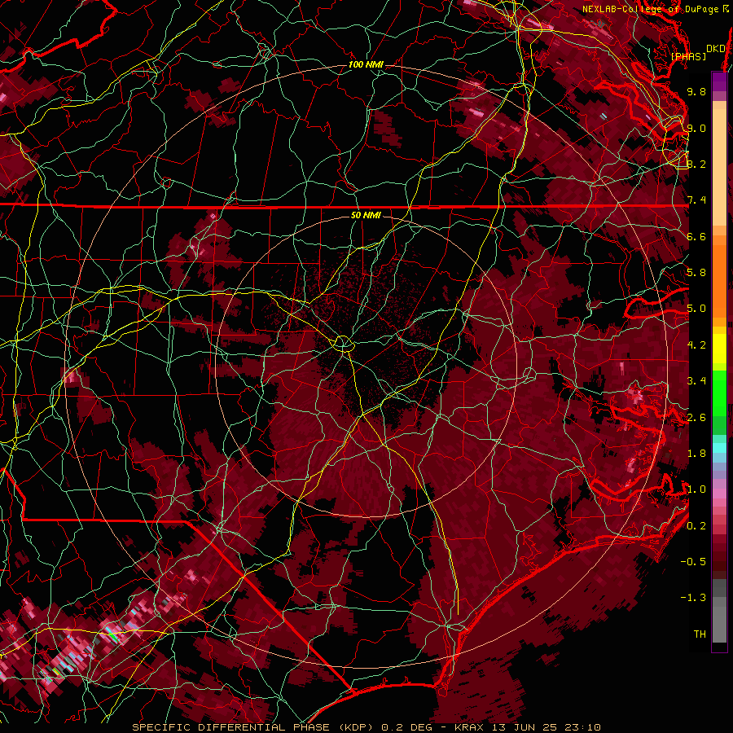The width and height of the screenshot is (733, 733).
Task: Click the 5.8 value on the color scale
Action: tap(696, 273)
